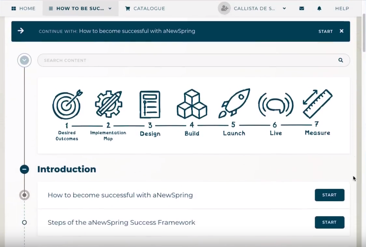Click the Implementation Map gear icon
Viewport: 366px width, 247px height.
(x=108, y=104)
